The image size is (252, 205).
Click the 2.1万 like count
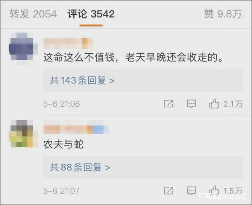[x=233, y=104]
